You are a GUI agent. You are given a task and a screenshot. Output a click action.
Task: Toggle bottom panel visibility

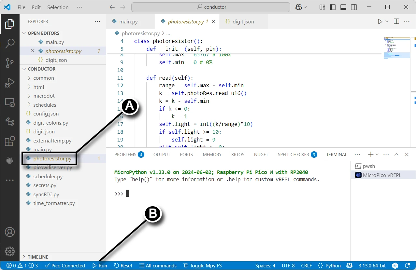pos(343,7)
